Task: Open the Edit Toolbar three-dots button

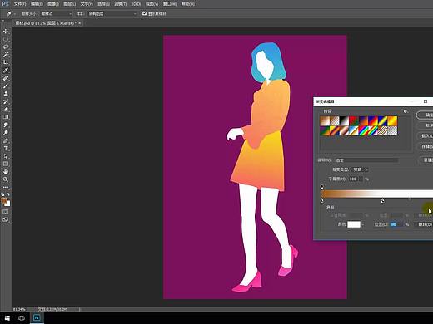Action: pos(6,187)
